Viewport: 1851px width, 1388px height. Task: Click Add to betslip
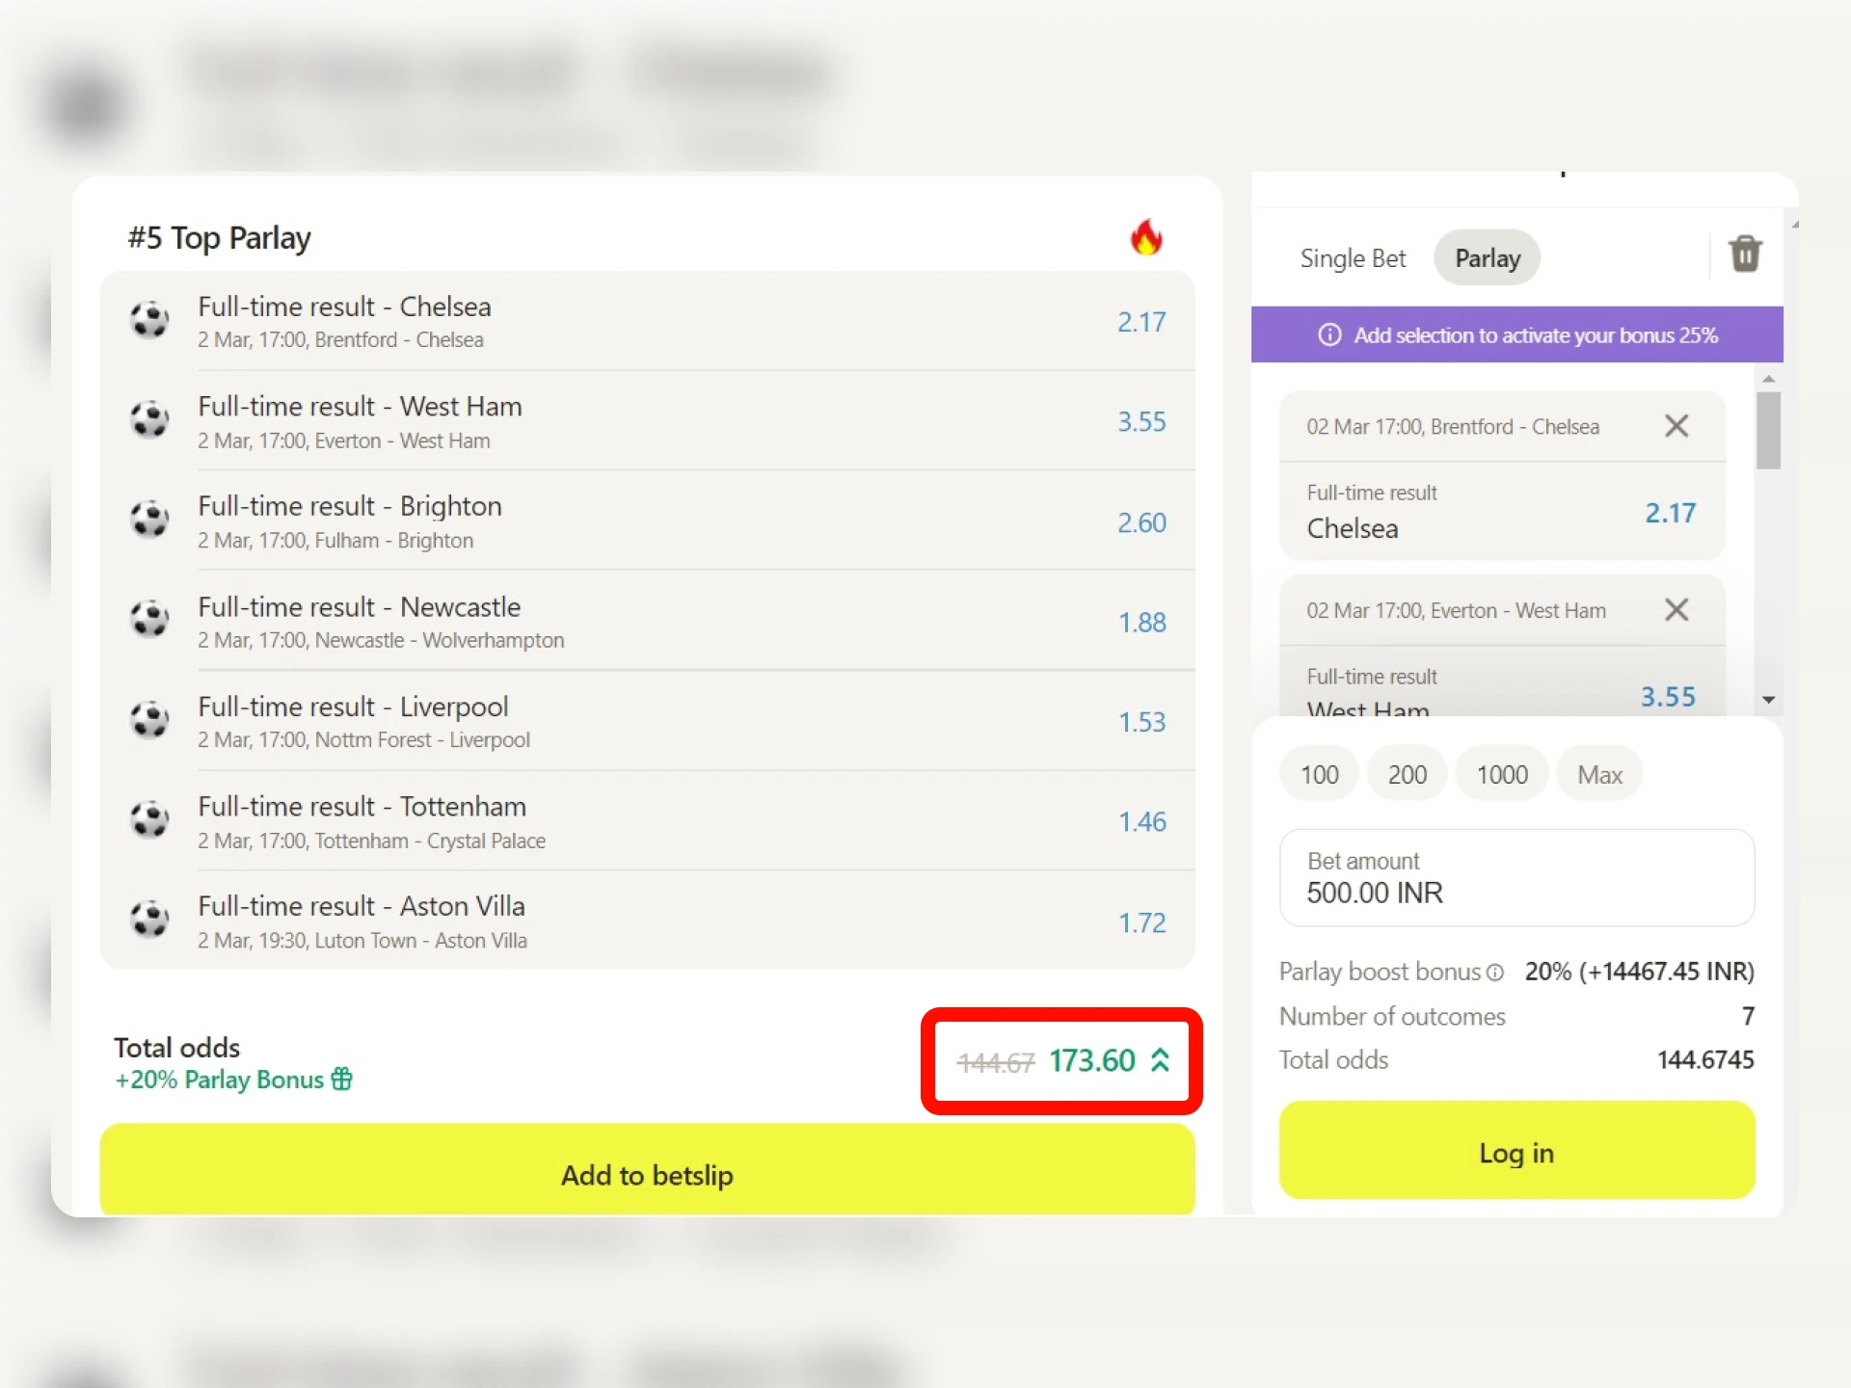(647, 1174)
